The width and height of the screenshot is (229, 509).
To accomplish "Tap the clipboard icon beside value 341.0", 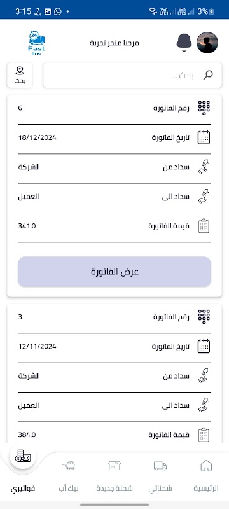I will click(x=204, y=226).
